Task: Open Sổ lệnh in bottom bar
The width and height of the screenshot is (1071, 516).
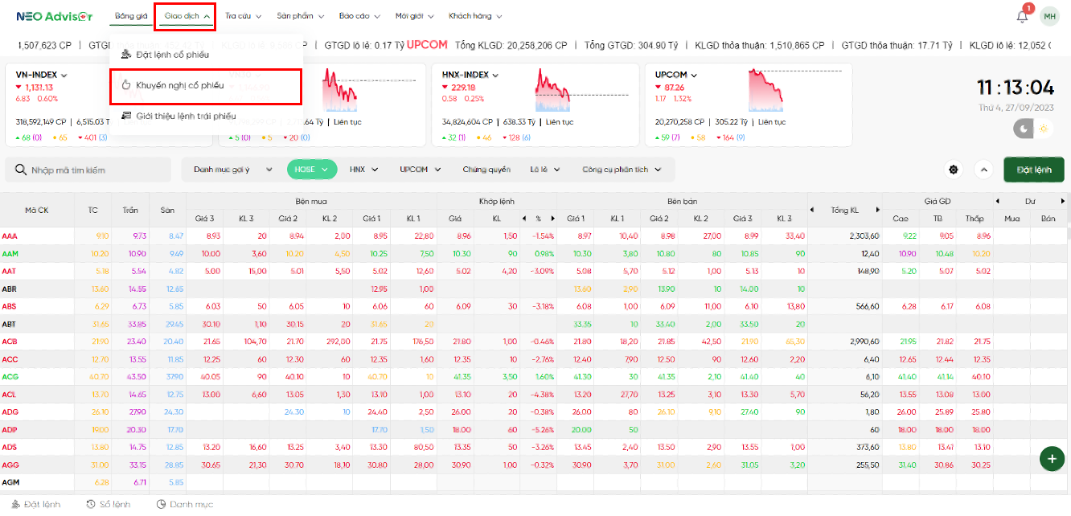Action: click(108, 504)
